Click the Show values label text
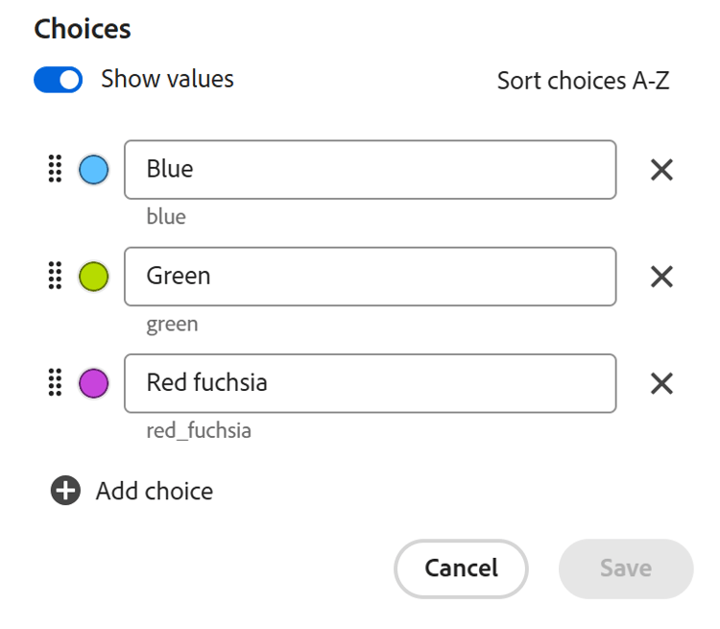720x629 pixels. (167, 79)
